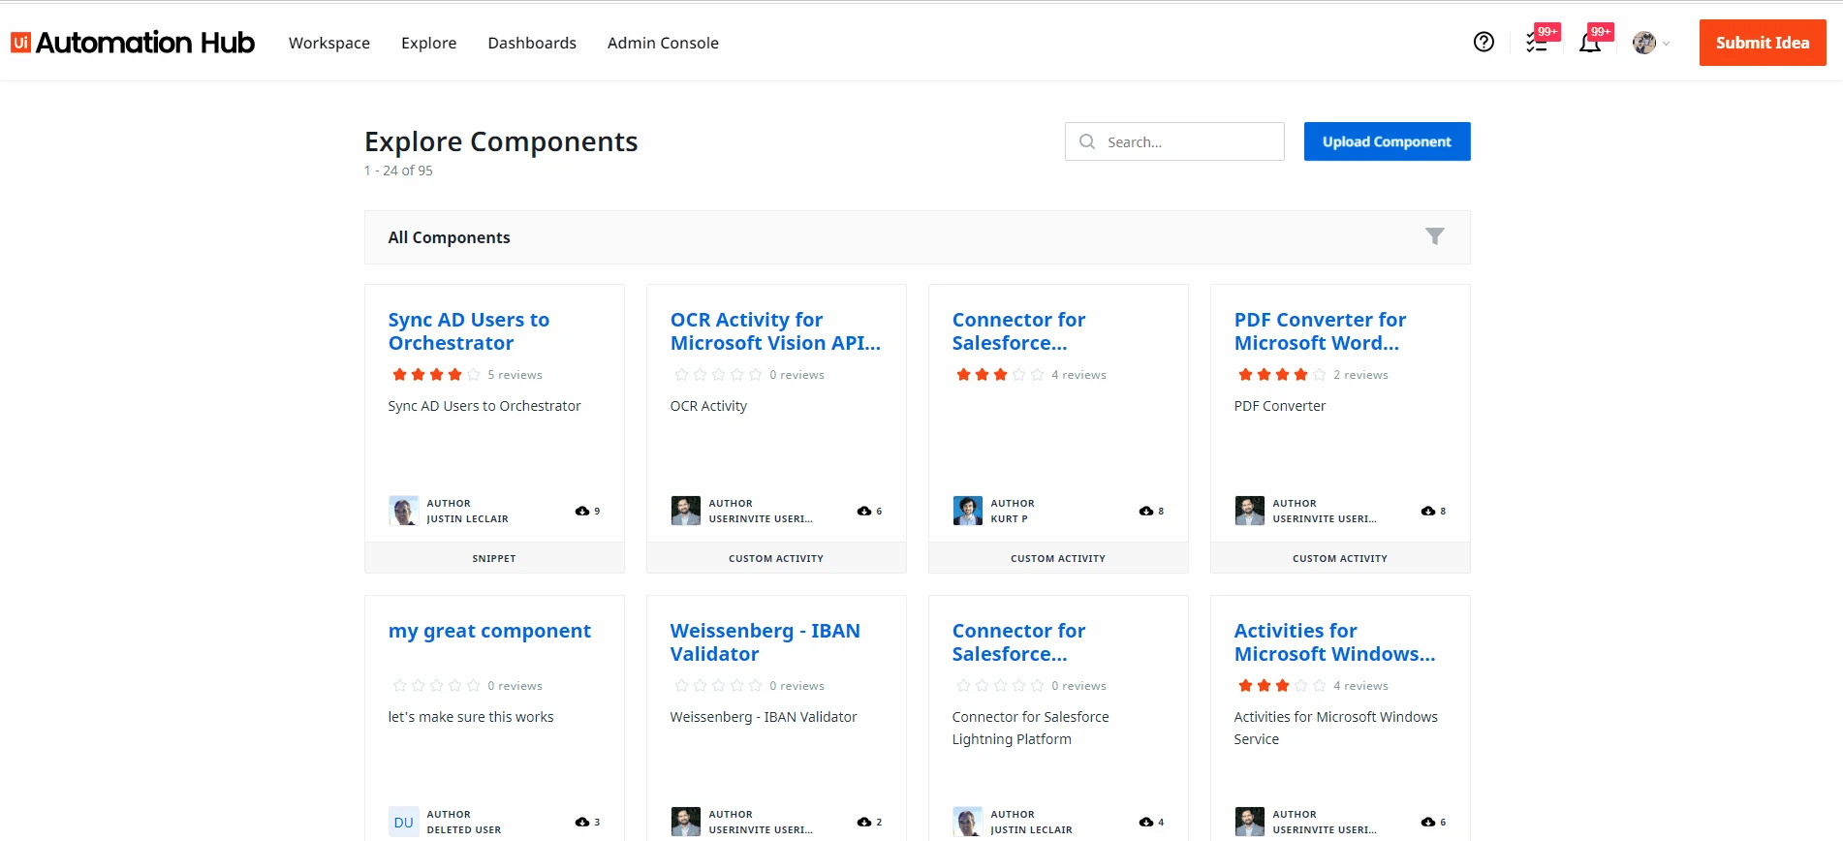
Task: Click the Automation Hub logo
Action: point(133,43)
